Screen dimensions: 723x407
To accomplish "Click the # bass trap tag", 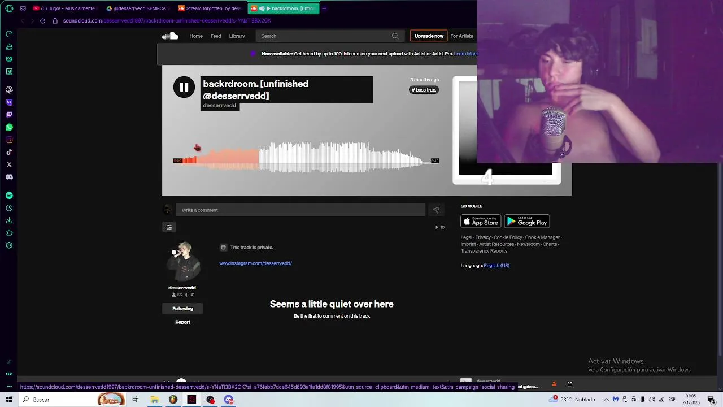I will 424,90.
